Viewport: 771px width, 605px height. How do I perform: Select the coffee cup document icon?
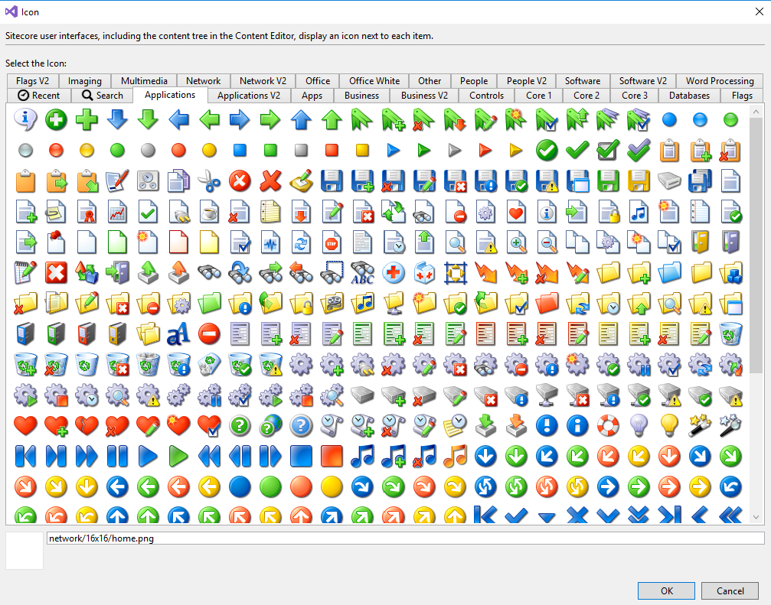[x=209, y=211]
